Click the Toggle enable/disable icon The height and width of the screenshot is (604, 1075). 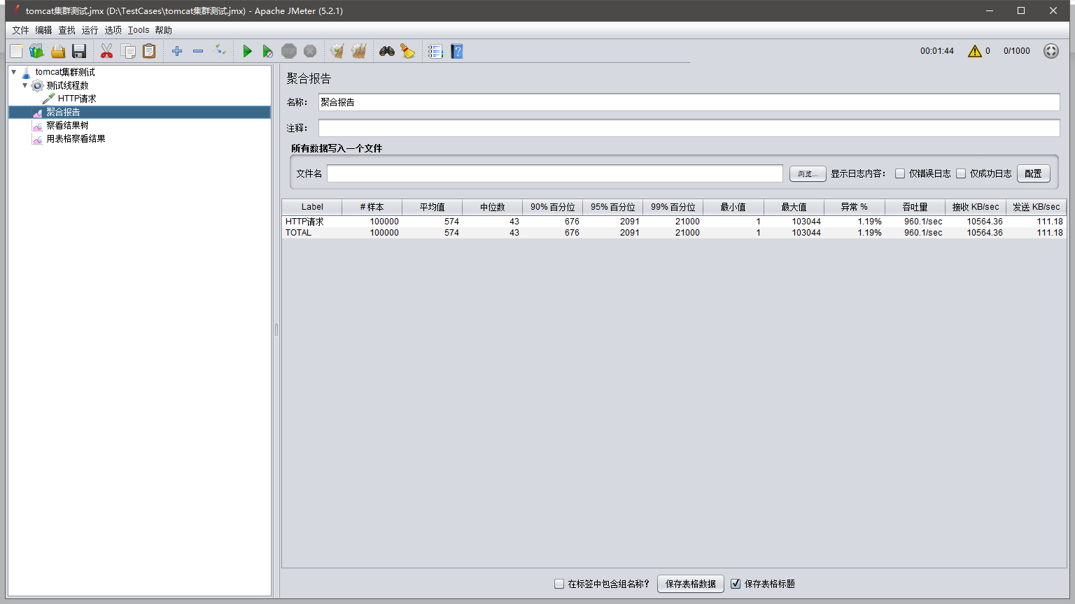coord(219,50)
